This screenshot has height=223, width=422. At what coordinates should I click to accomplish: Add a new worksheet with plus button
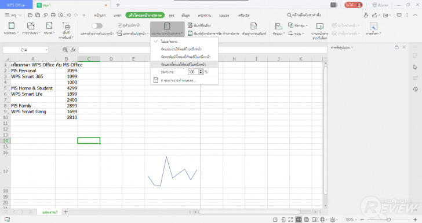coord(66,212)
